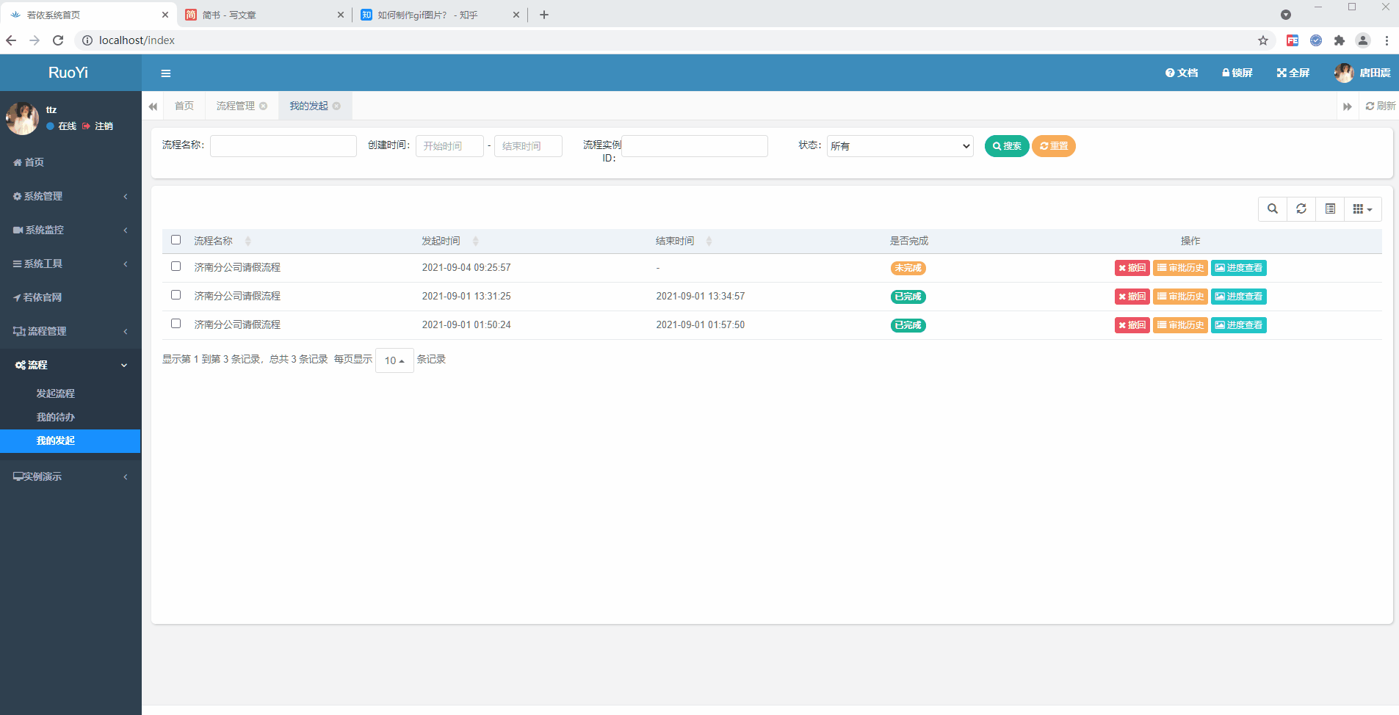Click 撤回 on the first row
The height and width of the screenshot is (715, 1399).
click(1132, 267)
